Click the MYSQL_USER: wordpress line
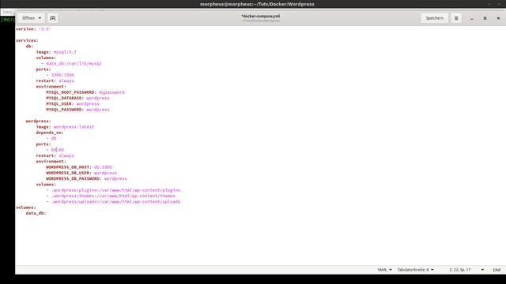Image resolution: width=506 pixels, height=284 pixels. point(73,104)
